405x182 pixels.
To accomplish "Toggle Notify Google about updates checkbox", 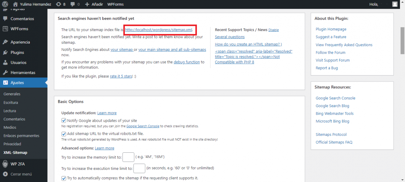I will click(64, 120).
